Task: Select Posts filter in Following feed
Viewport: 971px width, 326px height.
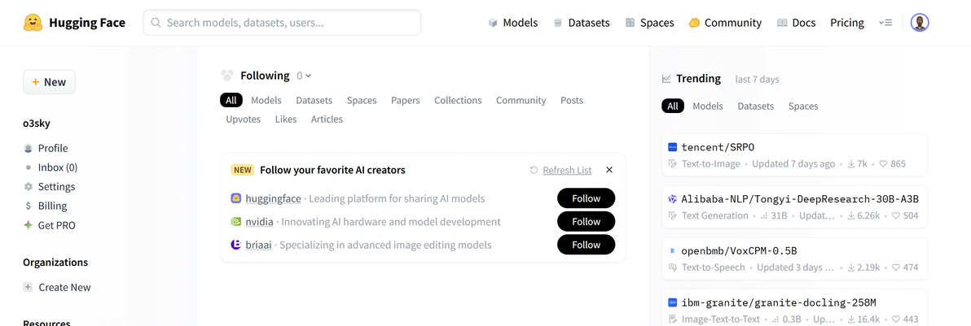Action: pyautogui.click(x=572, y=100)
